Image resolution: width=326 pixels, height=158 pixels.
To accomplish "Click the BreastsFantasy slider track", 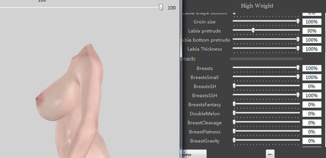I will point(266,104).
